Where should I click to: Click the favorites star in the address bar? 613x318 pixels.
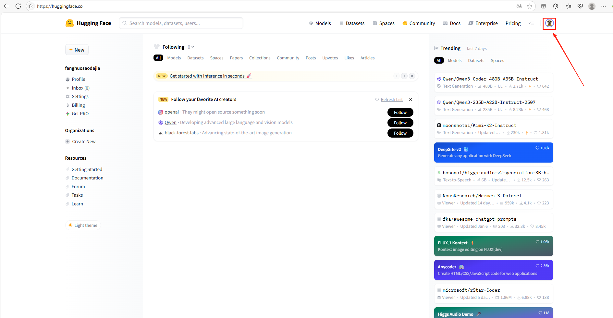(530, 6)
